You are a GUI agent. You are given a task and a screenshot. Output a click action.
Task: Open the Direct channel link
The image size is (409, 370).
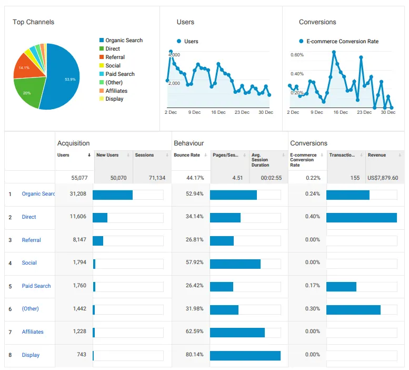[29, 217]
